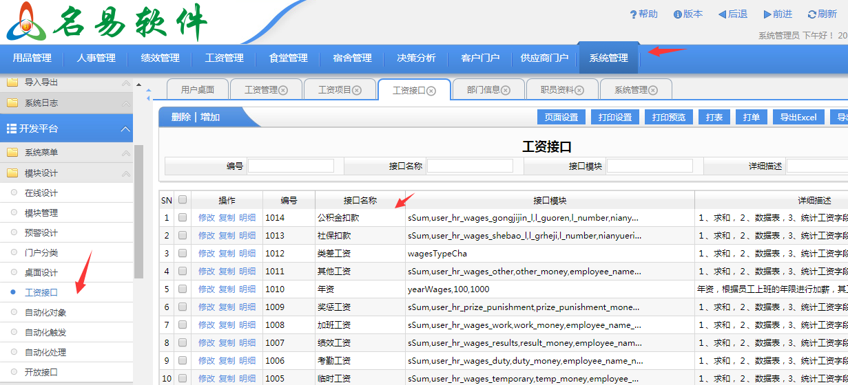Toggle the 系统菜单 section double chevron
This screenshot has width=848, height=385.
tap(125, 153)
